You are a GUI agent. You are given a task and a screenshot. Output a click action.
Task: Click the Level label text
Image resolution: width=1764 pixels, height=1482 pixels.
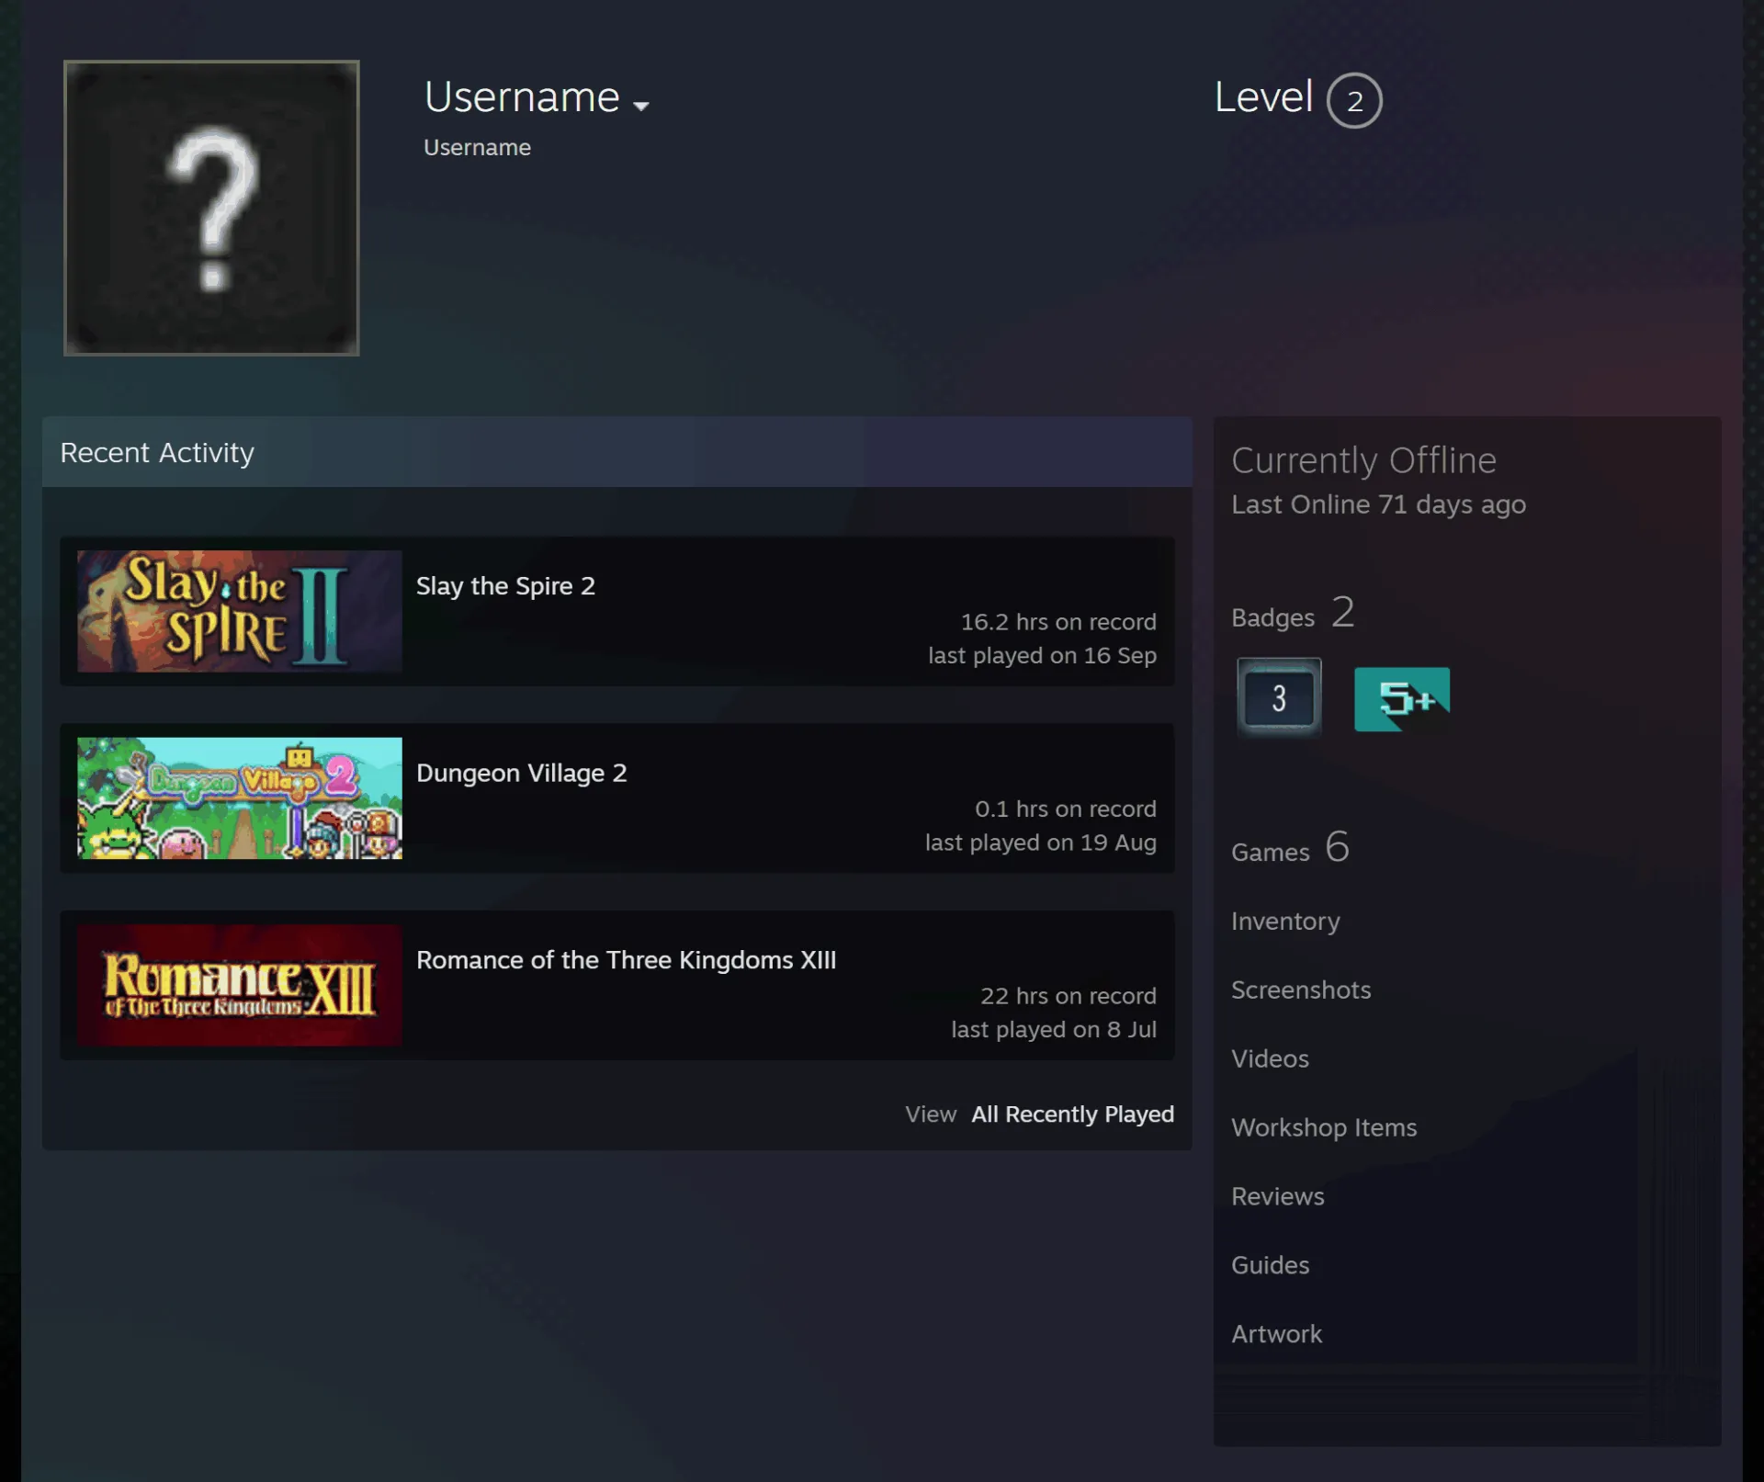coord(1263,97)
